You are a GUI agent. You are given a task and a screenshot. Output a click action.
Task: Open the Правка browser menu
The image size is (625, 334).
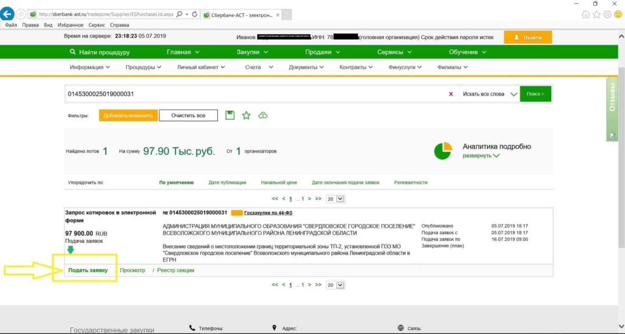pyautogui.click(x=31, y=25)
